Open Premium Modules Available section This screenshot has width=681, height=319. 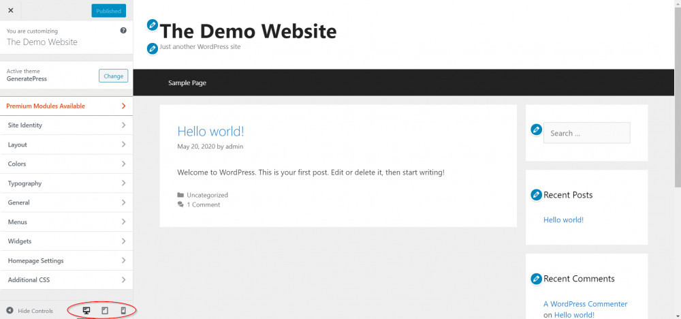click(x=66, y=106)
